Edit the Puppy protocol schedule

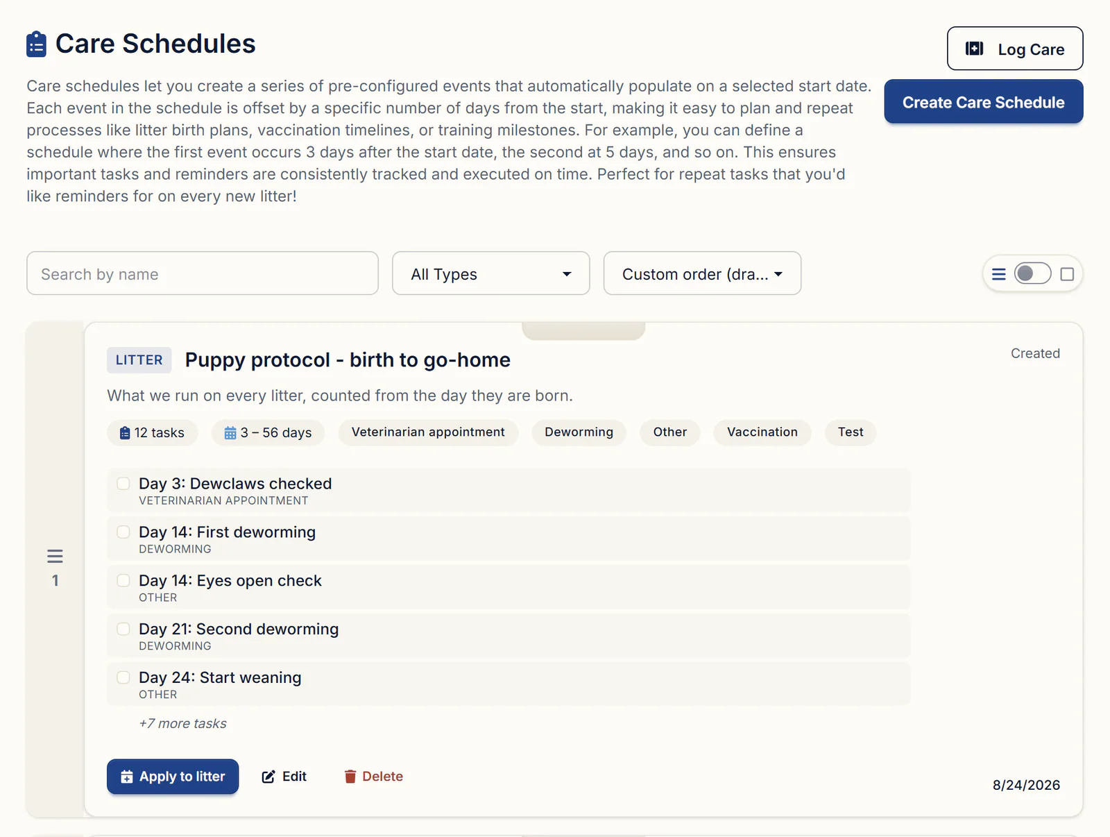(284, 777)
